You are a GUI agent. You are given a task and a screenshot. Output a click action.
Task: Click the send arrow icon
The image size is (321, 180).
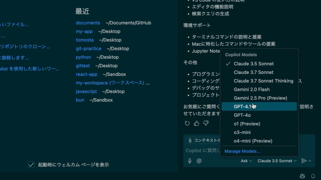(303, 161)
